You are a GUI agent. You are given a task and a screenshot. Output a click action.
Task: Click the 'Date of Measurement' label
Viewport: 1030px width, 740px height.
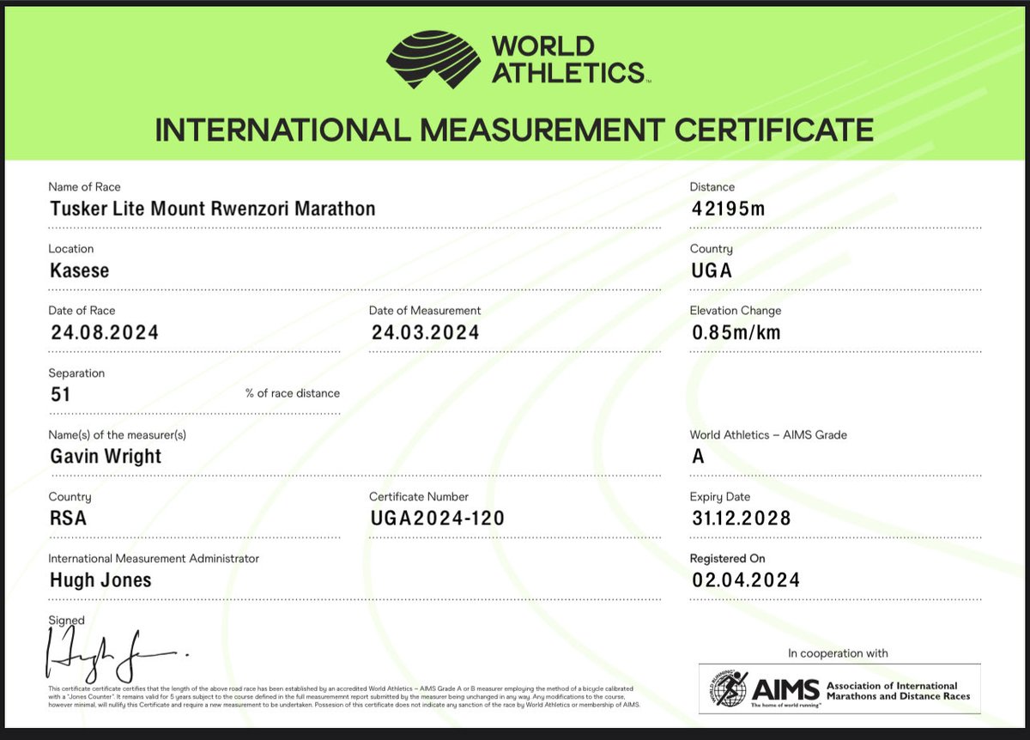click(x=425, y=311)
